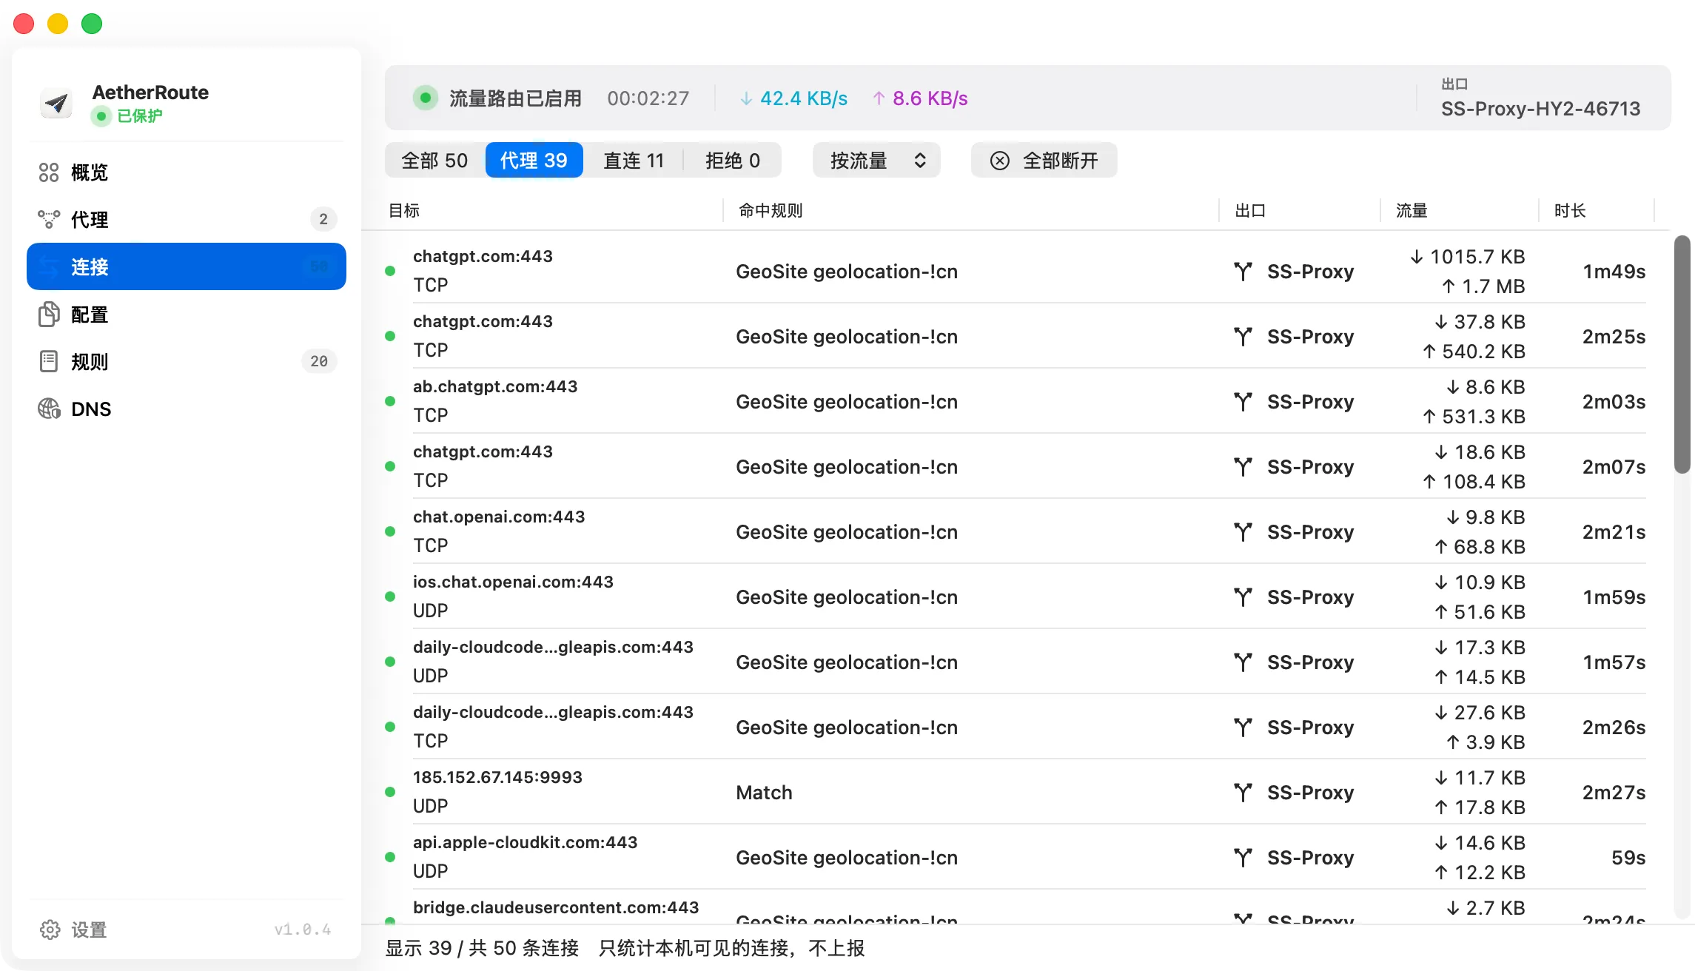Open the 设置 gear icon

click(50, 930)
